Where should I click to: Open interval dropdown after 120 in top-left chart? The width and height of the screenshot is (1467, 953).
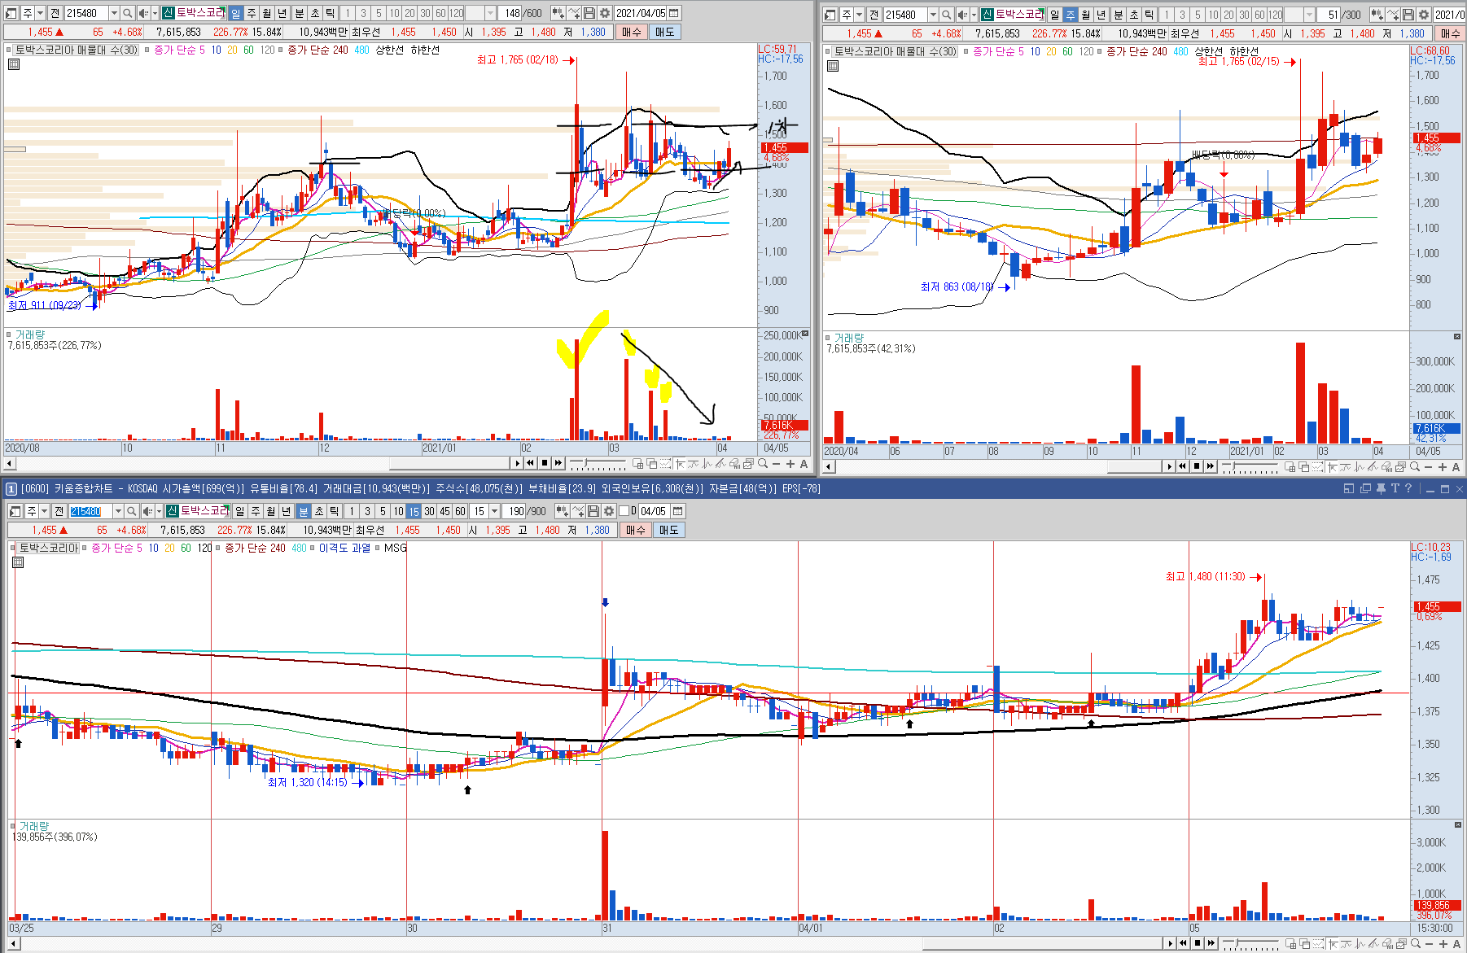490,13
